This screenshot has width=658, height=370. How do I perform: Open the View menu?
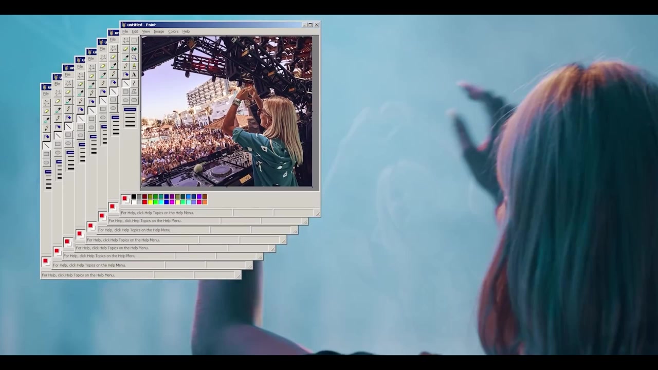pos(146,31)
